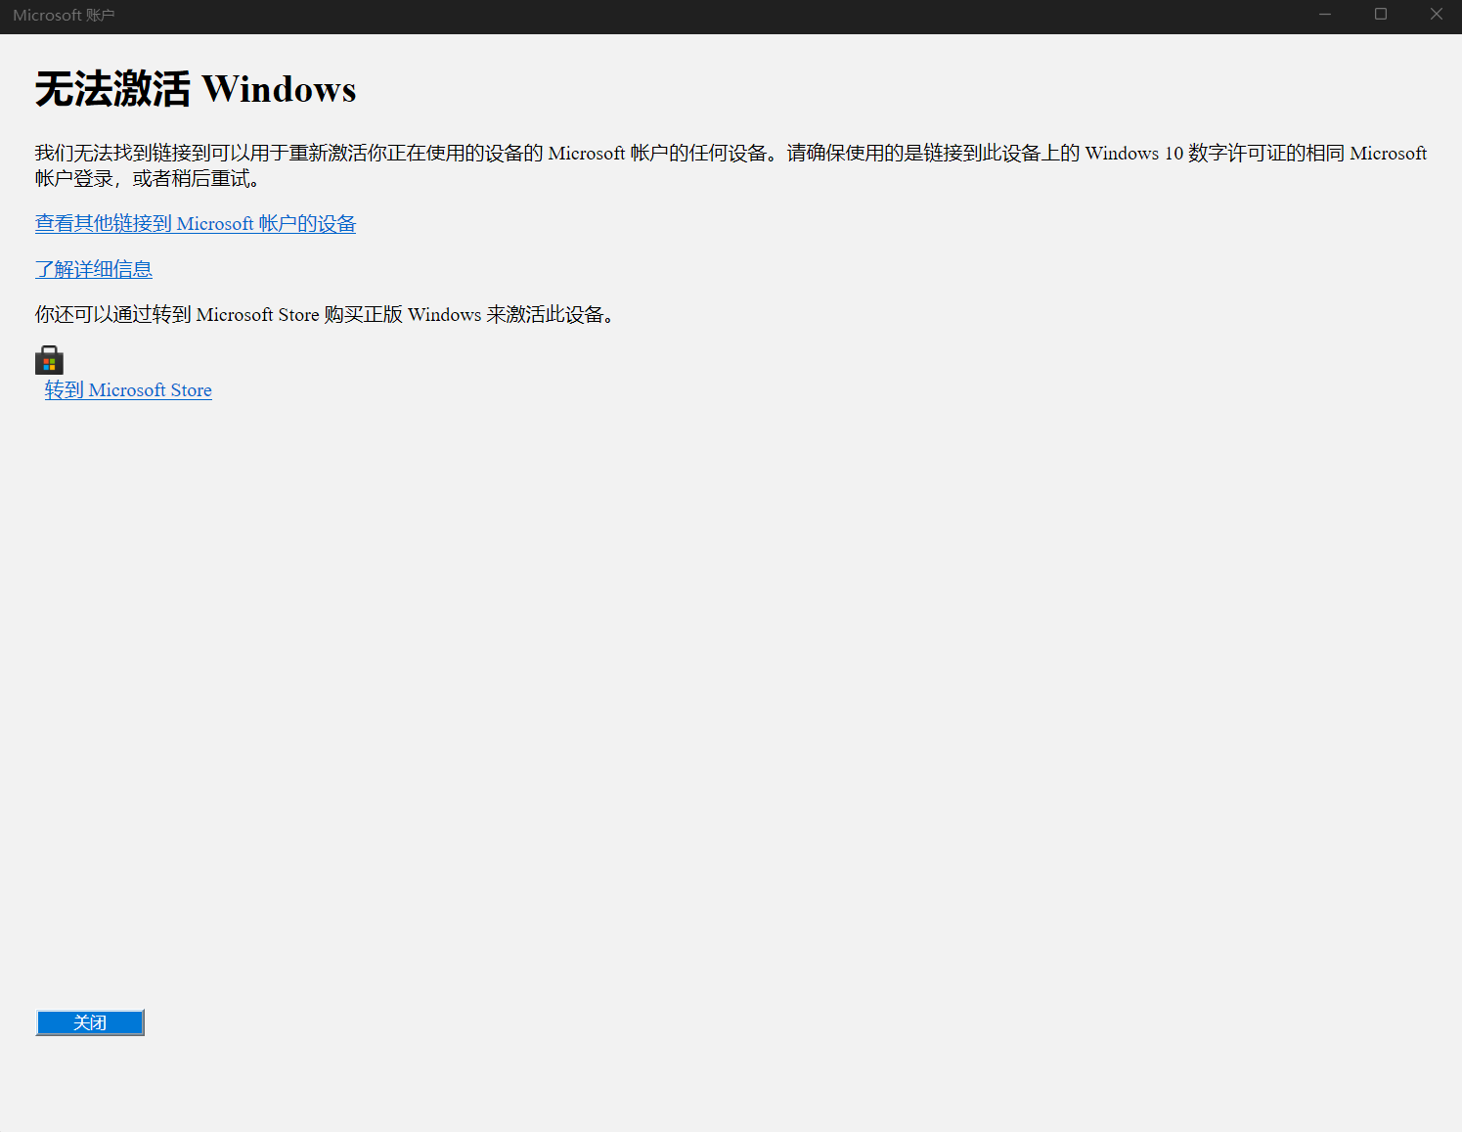Click the sentence about 购买正版 Windows
The height and width of the screenshot is (1132, 1462).
pyautogui.click(x=325, y=314)
